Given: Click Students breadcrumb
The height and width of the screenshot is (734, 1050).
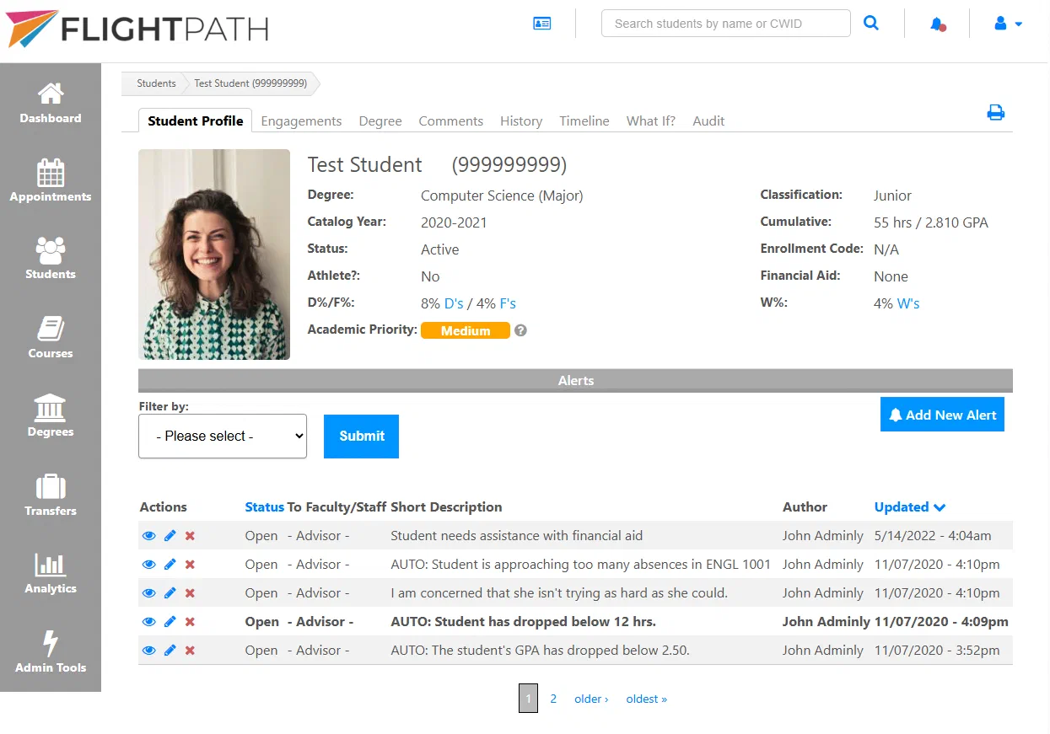Looking at the screenshot, I should 156,83.
